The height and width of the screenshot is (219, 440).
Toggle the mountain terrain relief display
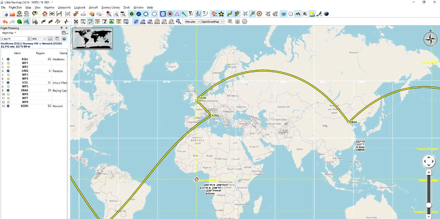pos(298,14)
